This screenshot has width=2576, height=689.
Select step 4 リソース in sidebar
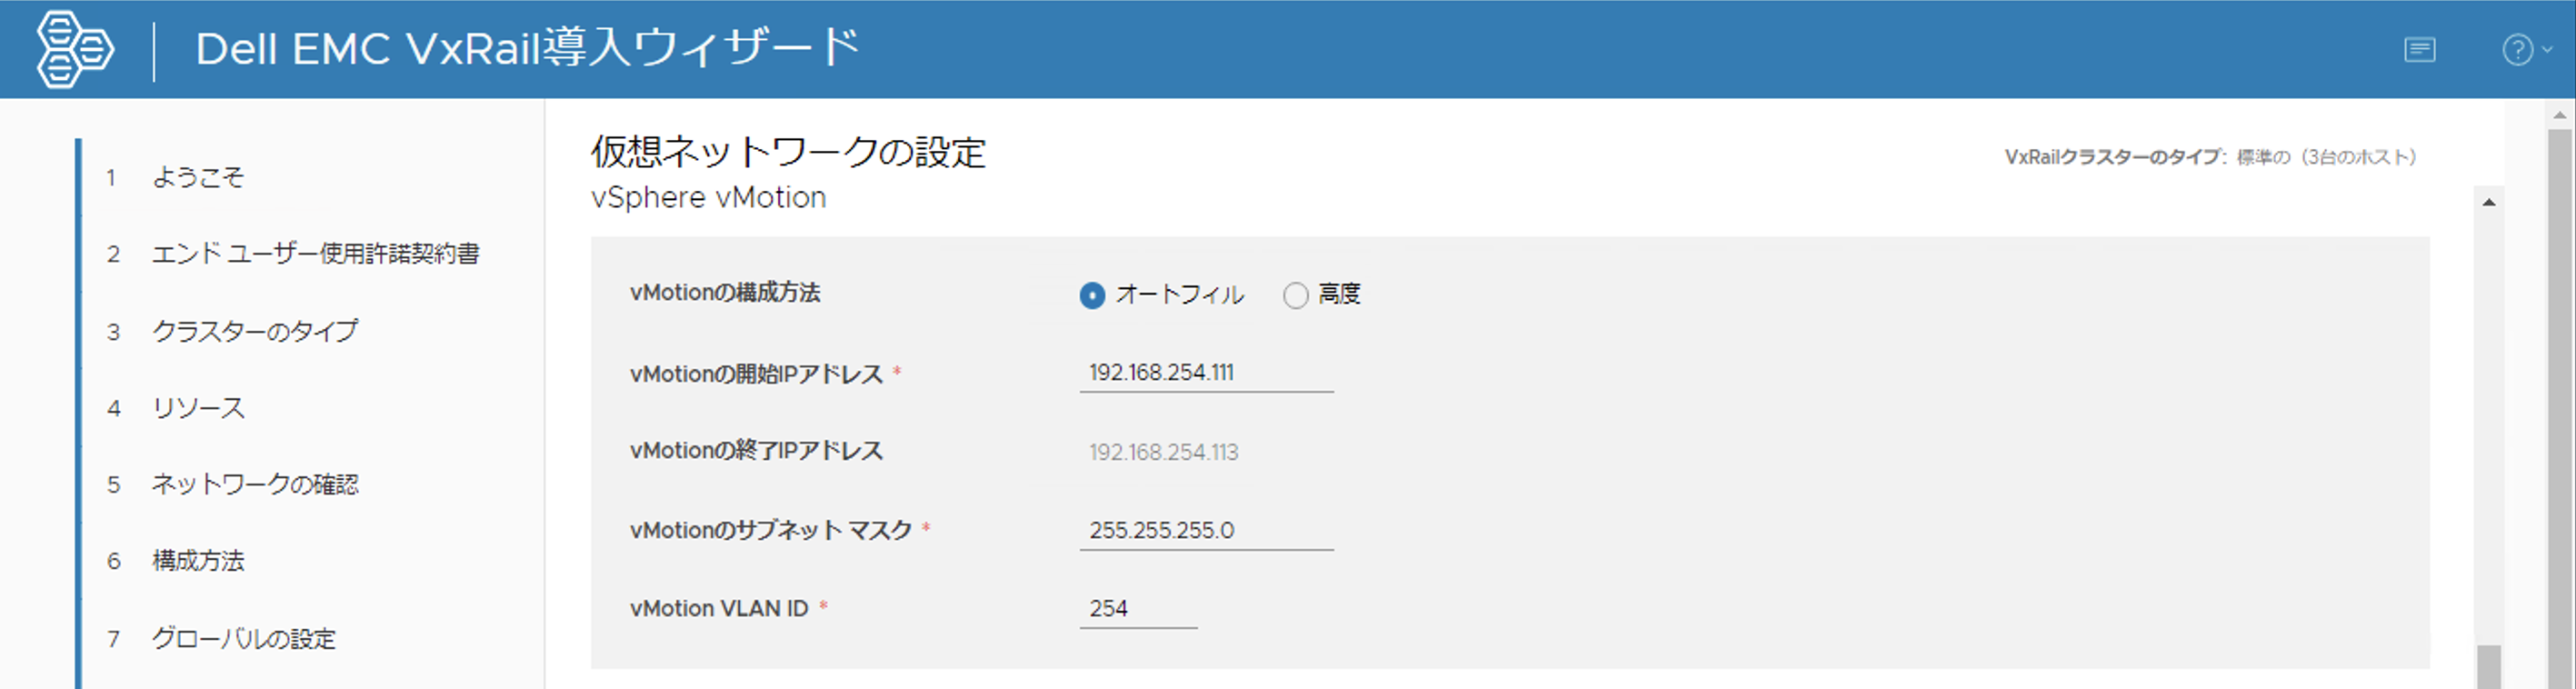coord(198,408)
